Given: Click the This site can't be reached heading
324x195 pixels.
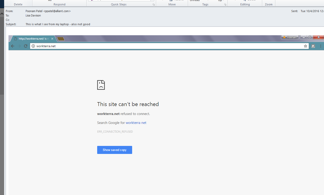Looking at the screenshot, I should (128, 104).
